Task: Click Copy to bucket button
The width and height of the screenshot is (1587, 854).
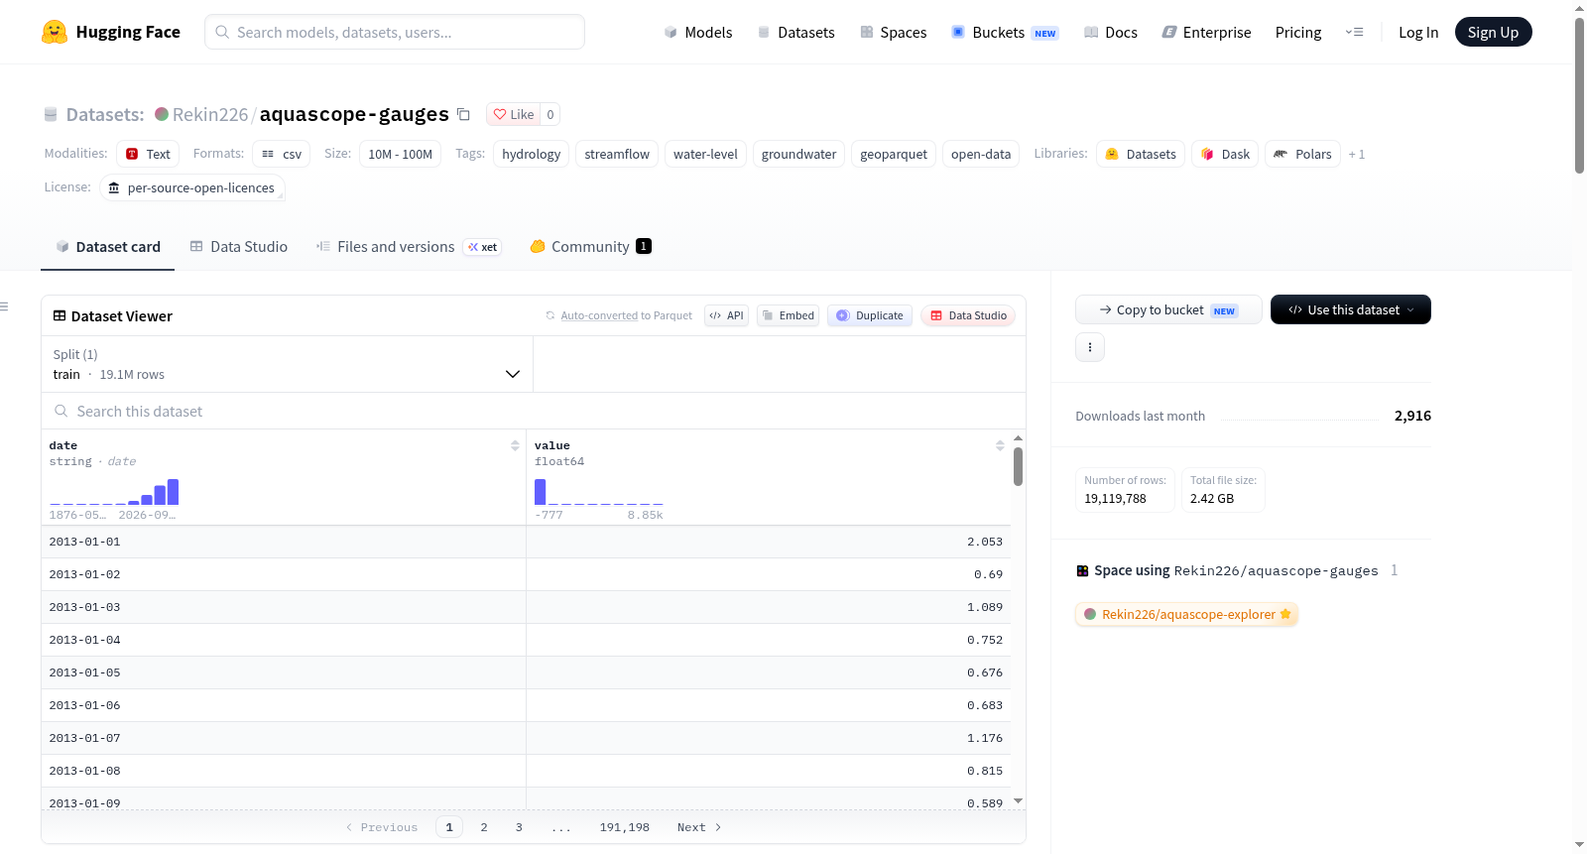Action: [1168, 309]
